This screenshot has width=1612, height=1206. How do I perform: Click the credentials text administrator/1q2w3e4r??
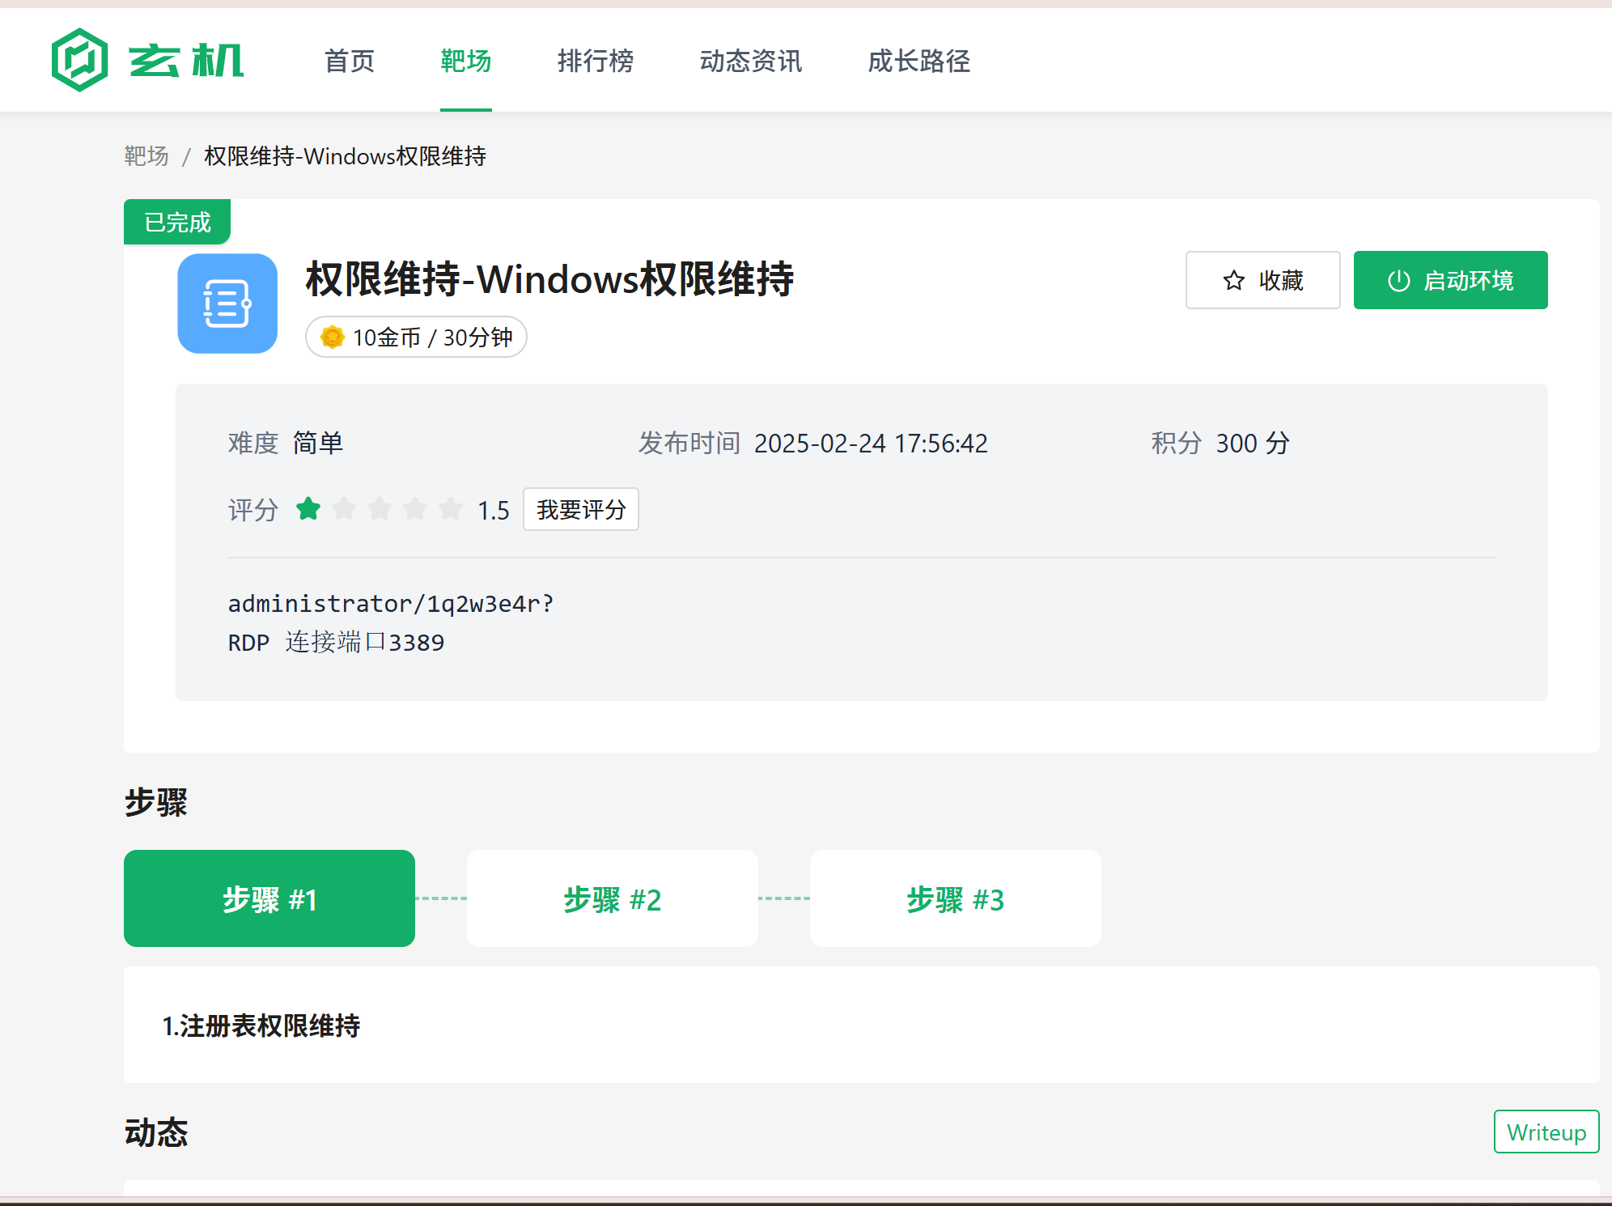(391, 604)
